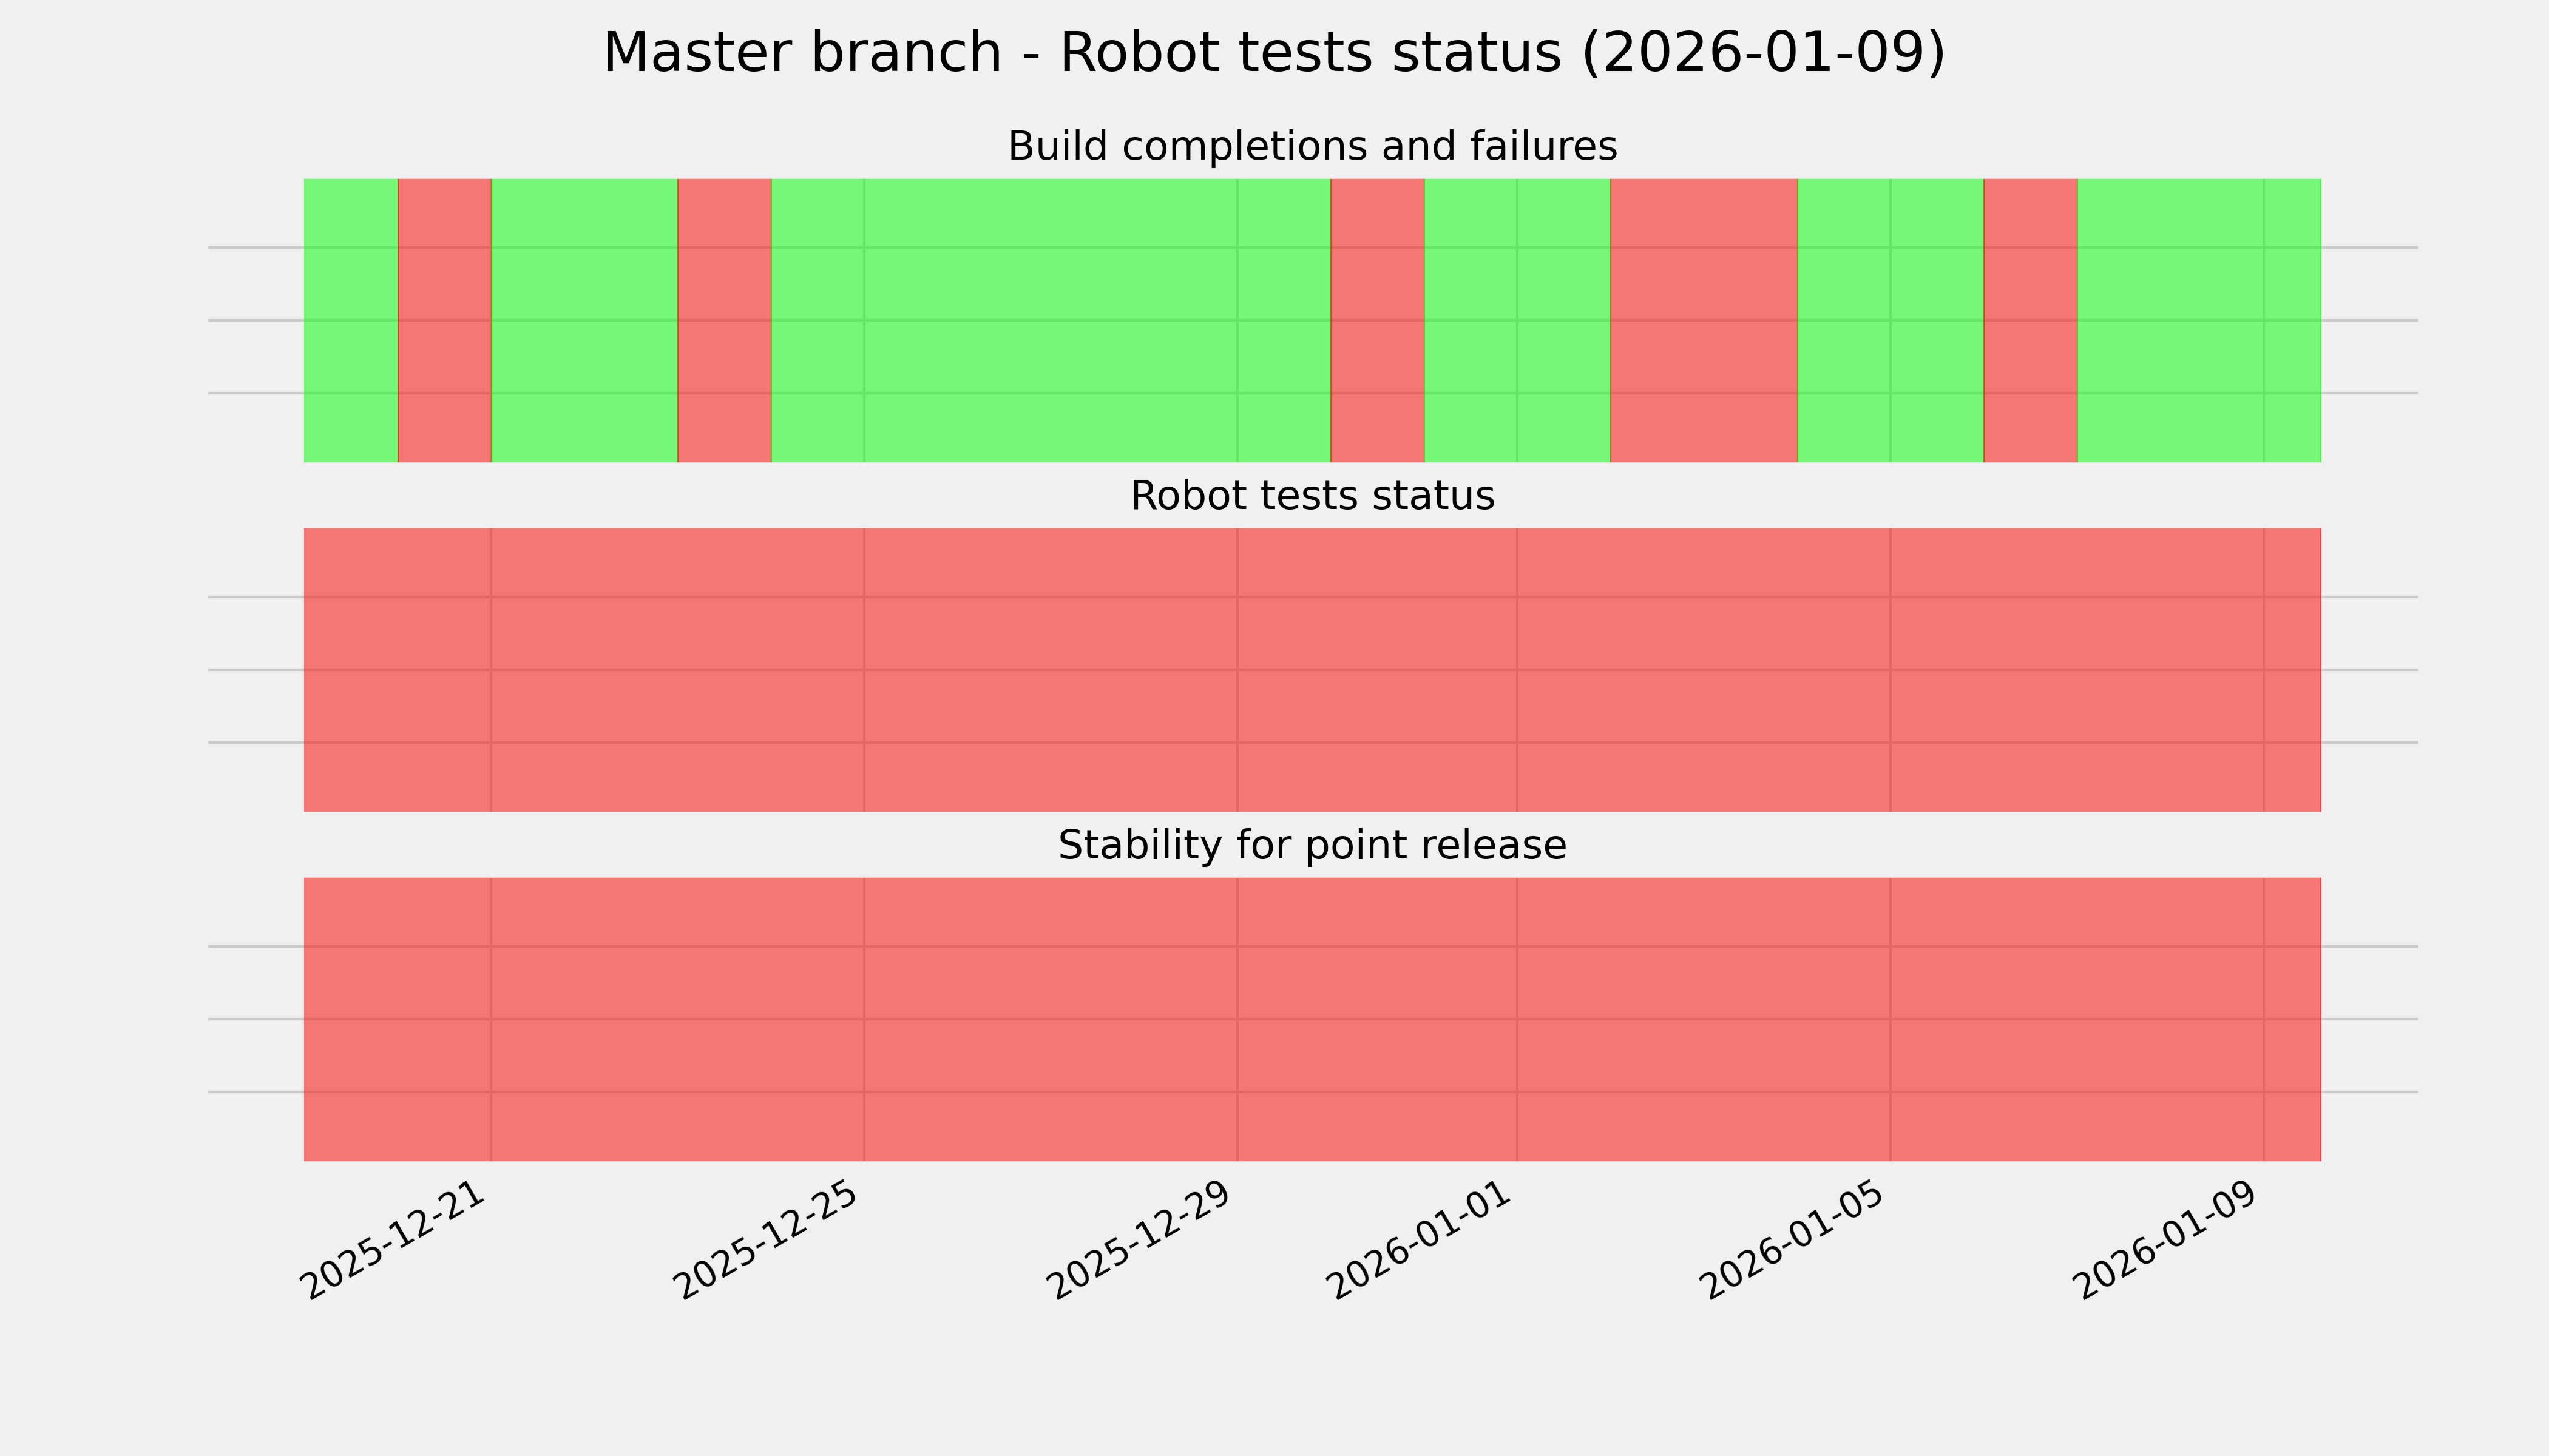Select the second red build failure segment
This screenshot has width=2549, height=1456.
[724, 320]
